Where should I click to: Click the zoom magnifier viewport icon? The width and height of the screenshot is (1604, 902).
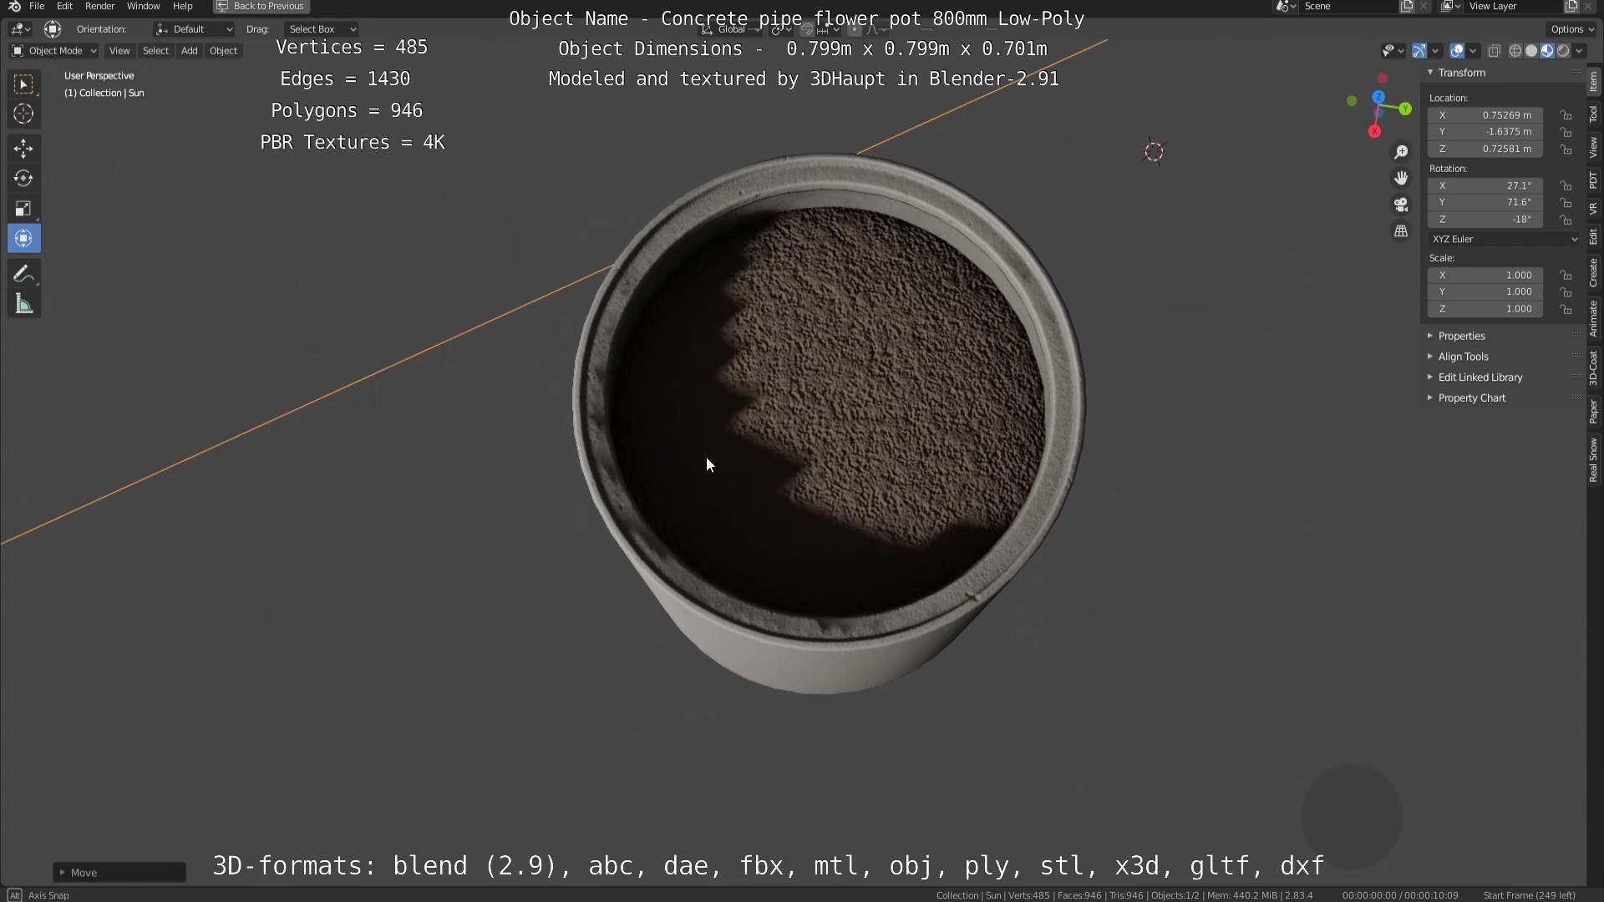(1401, 152)
